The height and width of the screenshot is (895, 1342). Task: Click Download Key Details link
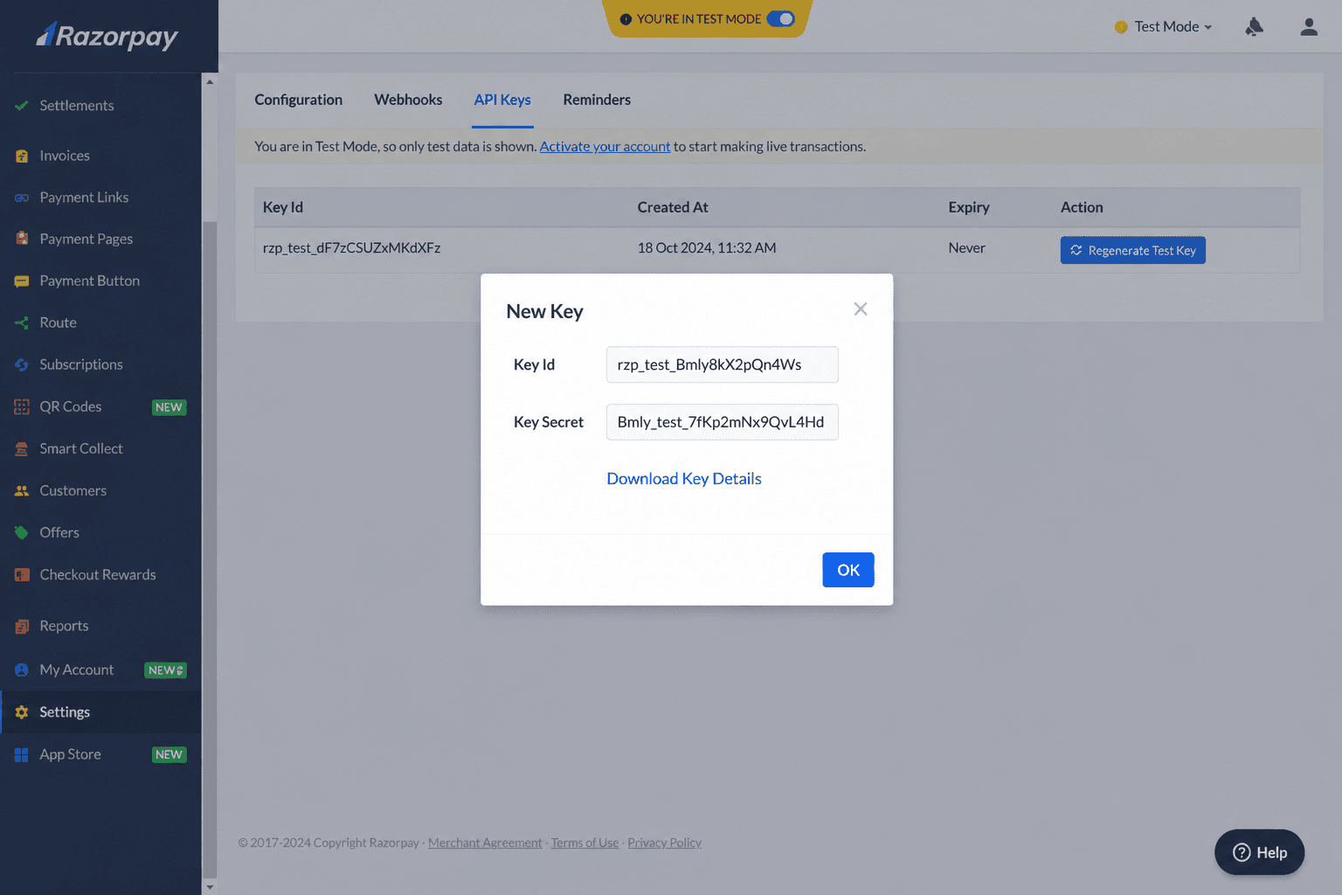tap(684, 479)
